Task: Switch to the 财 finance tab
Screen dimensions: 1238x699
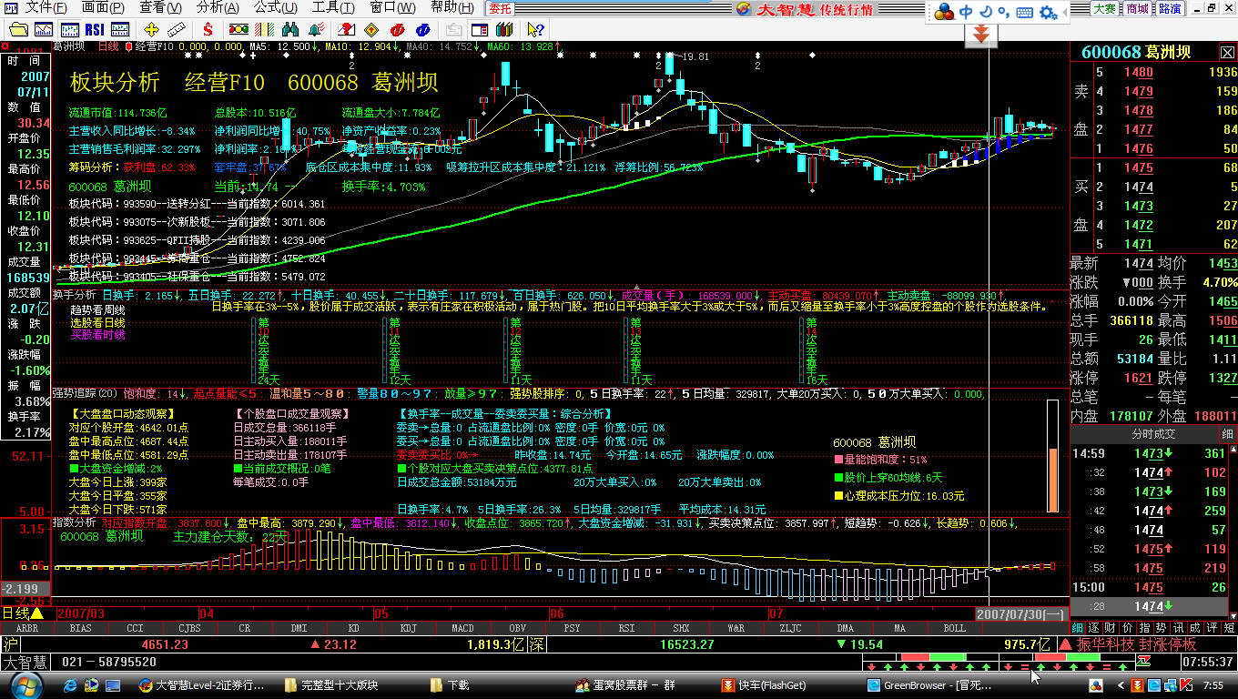Action: [1109, 628]
